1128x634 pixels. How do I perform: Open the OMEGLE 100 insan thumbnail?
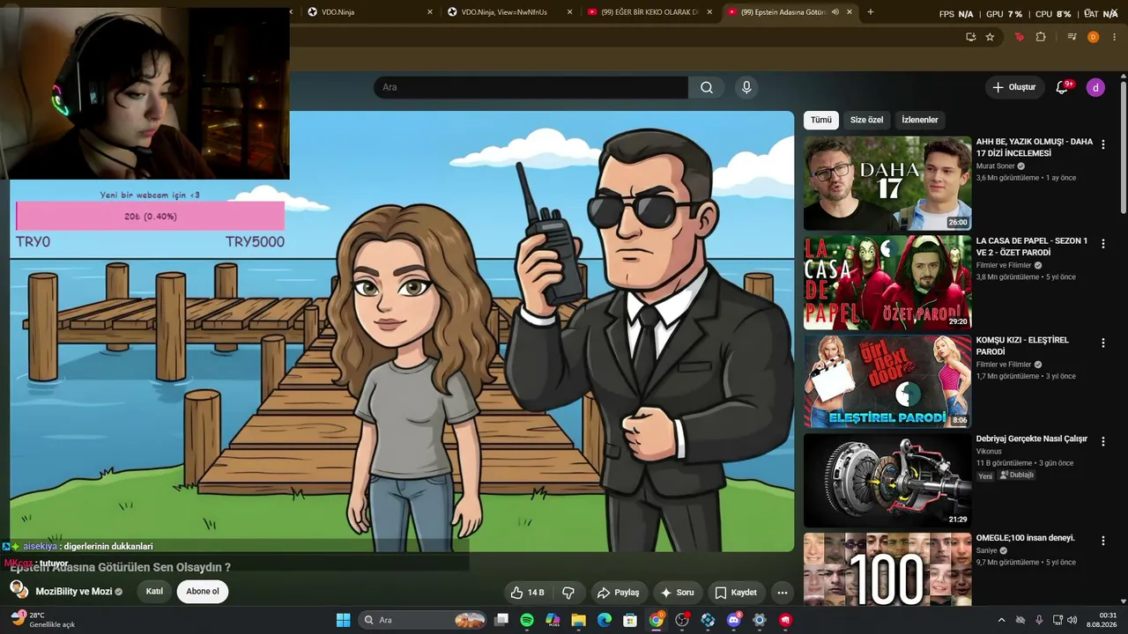click(887, 570)
